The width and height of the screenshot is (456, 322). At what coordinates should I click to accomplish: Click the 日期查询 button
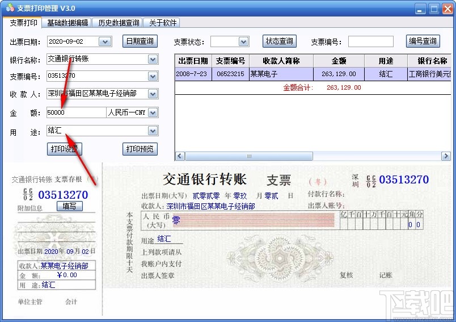coord(140,41)
